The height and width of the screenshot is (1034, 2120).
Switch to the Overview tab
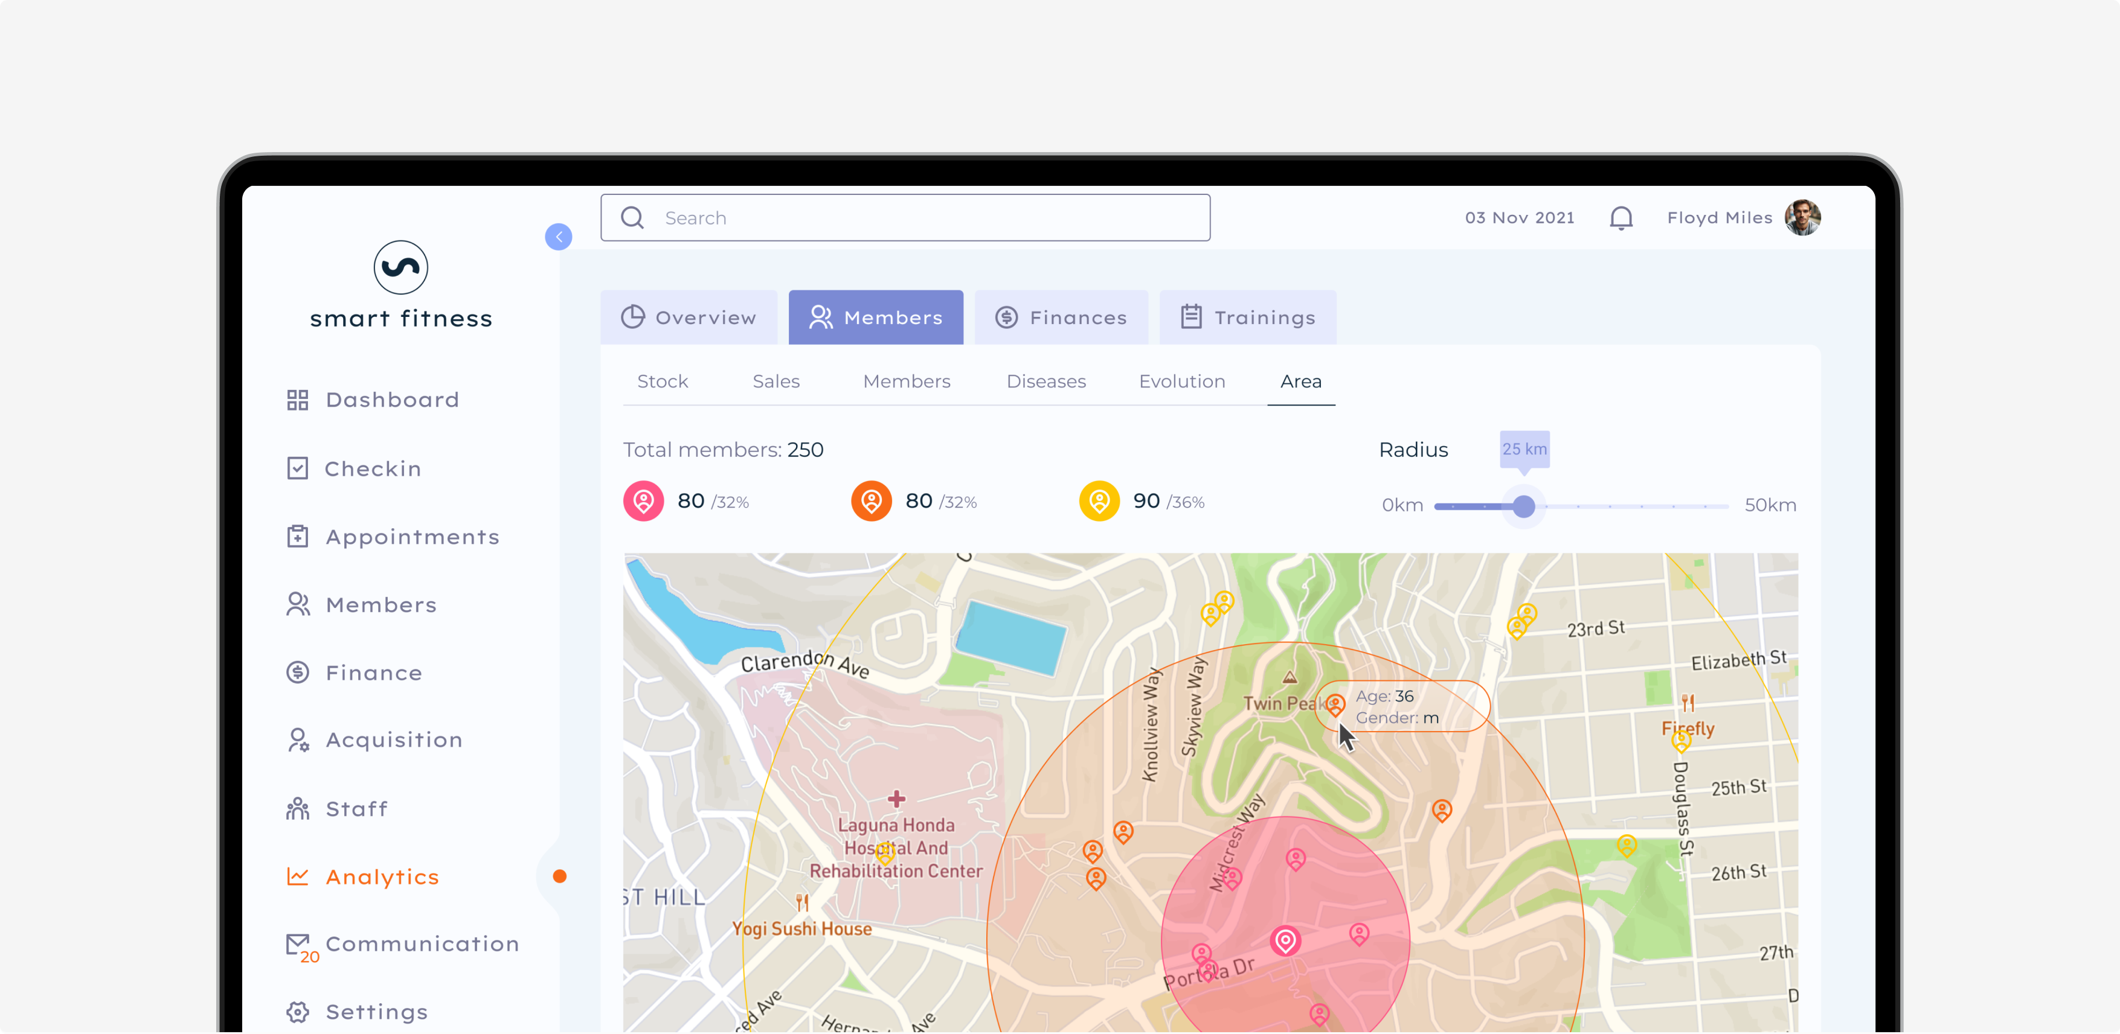coord(689,318)
